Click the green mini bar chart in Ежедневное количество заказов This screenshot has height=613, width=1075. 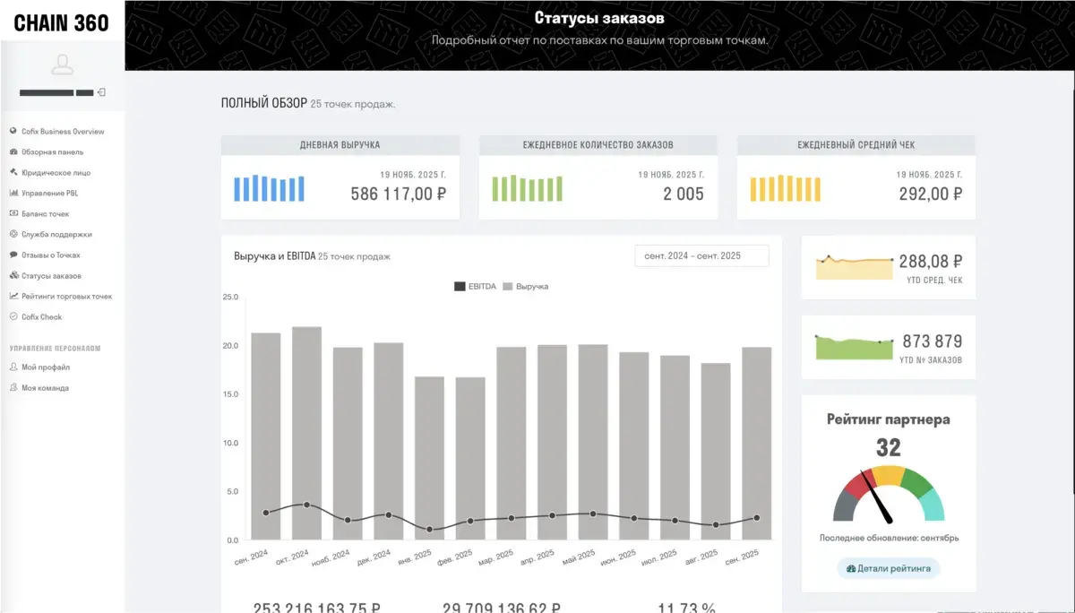coord(527,188)
